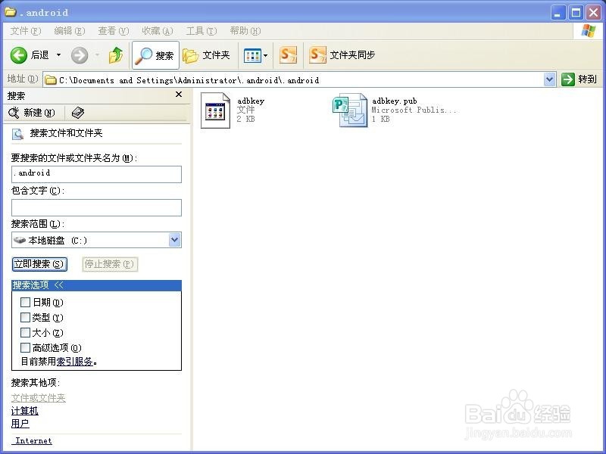The width and height of the screenshot is (606, 454).
Task: Tick the 日期 date checkbox
Action: click(25, 302)
